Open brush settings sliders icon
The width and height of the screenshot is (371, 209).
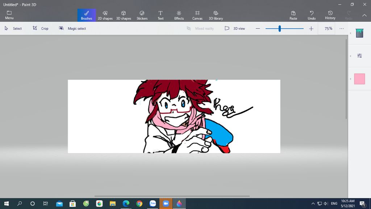[359, 56]
